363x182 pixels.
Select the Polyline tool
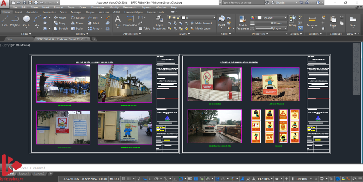tap(15, 21)
